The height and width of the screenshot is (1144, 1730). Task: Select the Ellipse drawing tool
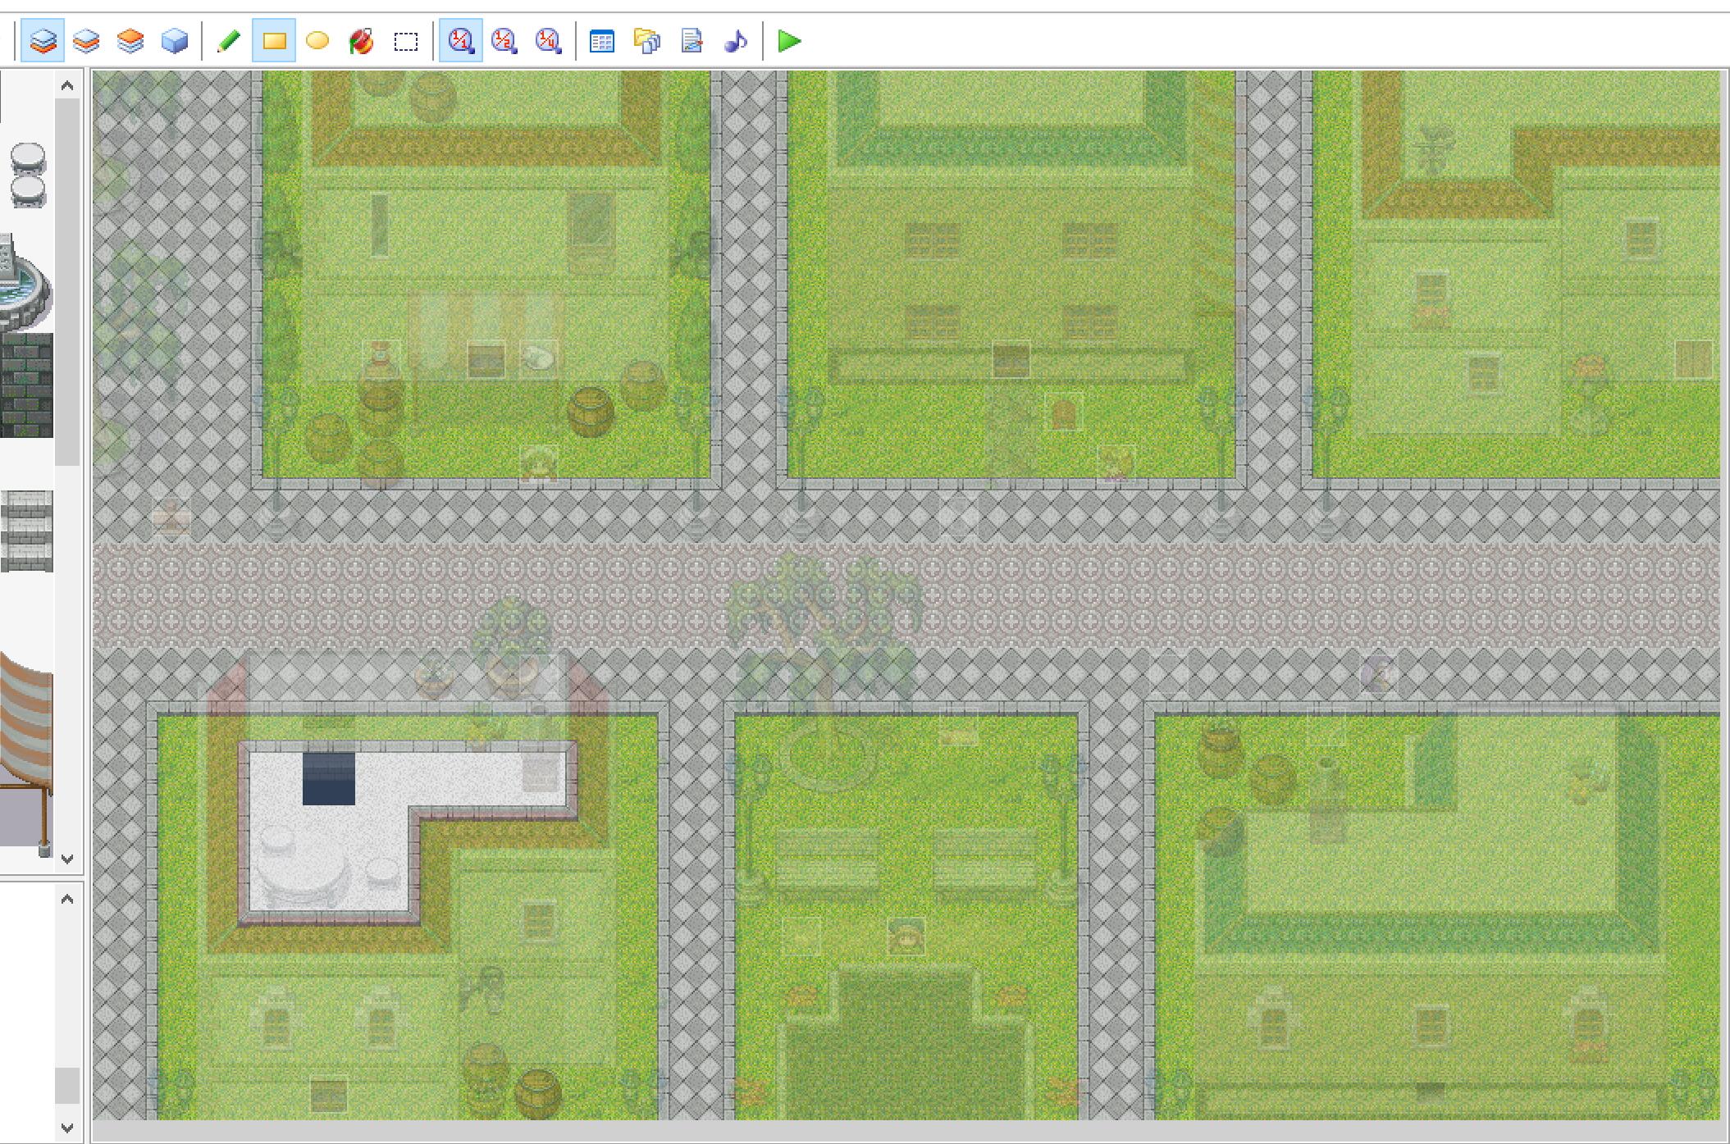[317, 40]
